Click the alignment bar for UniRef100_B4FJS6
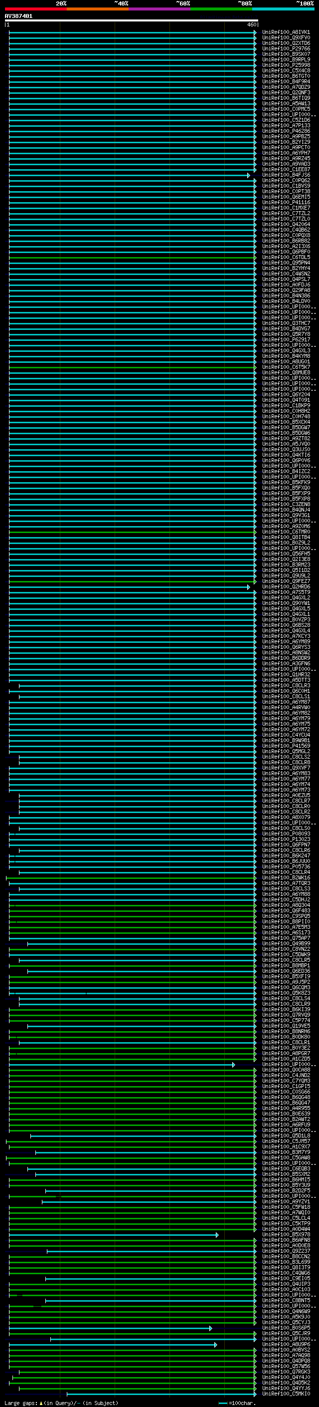 coord(129,175)
